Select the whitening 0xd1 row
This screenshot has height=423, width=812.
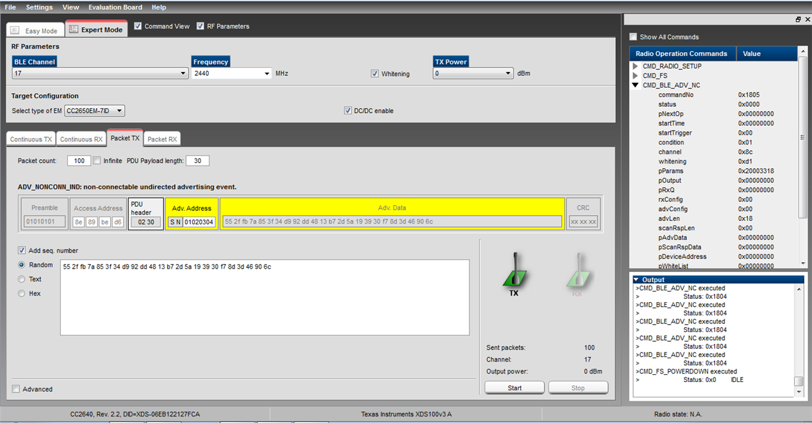tap(714, 162)
